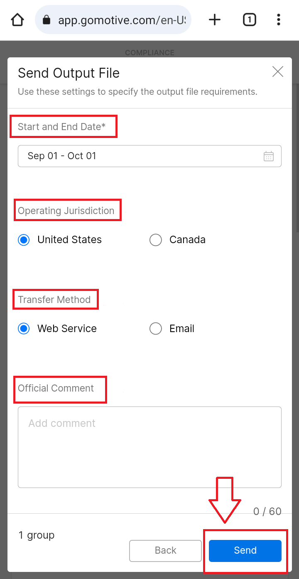Open the Sep 01 - Oct 01 date picker
The width and height of the screenshot is (299, 579).
point(149,156)
